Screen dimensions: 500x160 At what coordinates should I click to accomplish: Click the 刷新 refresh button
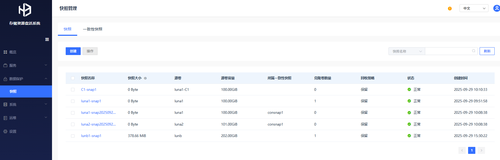[487, 51]
